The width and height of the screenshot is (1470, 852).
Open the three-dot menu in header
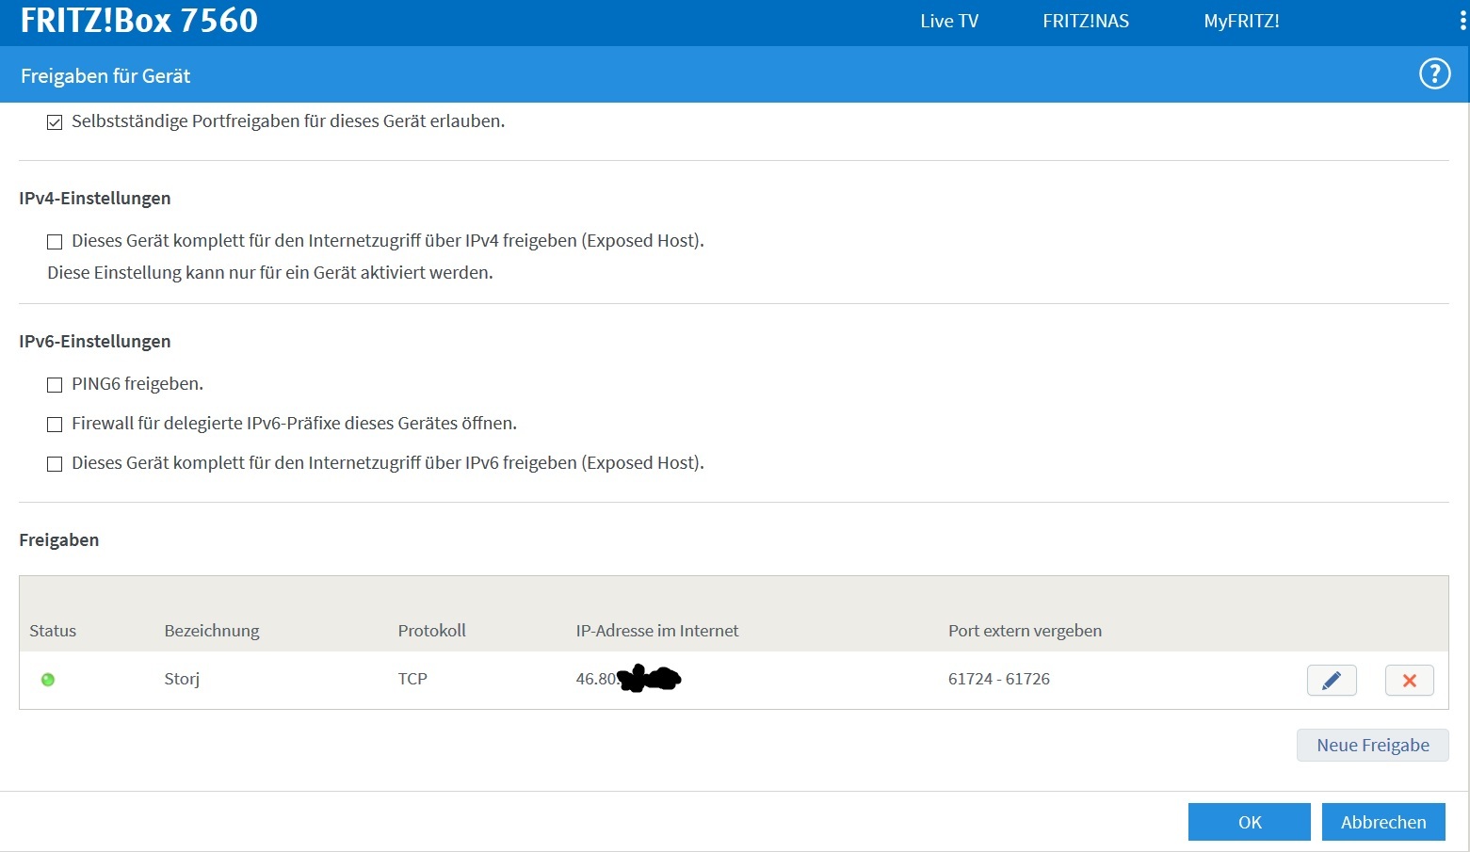click(1462, 22)
